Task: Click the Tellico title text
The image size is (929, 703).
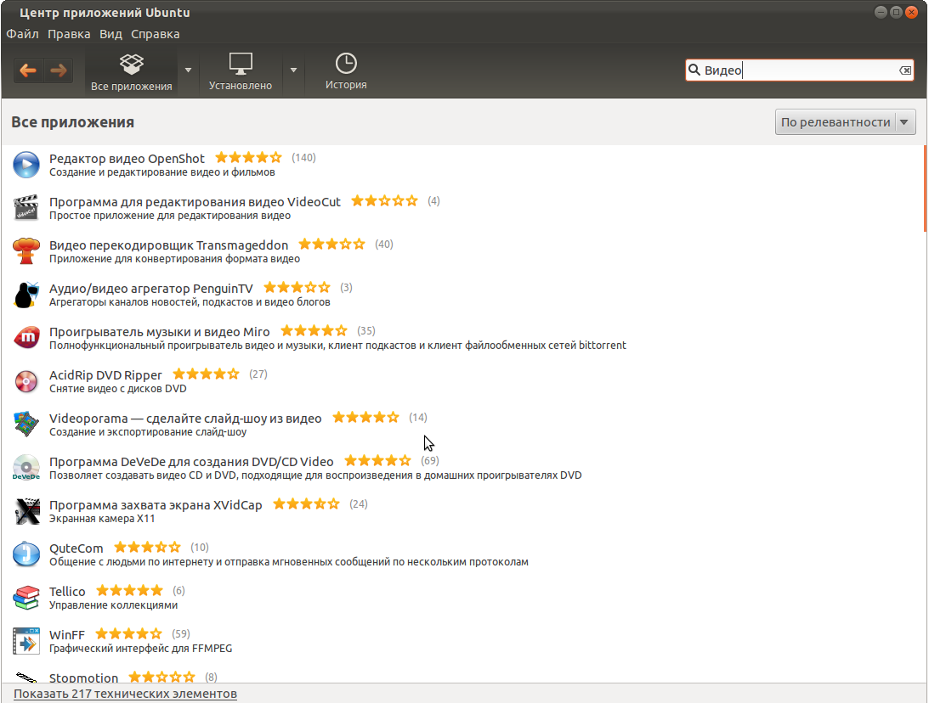Action: point(67,591)
